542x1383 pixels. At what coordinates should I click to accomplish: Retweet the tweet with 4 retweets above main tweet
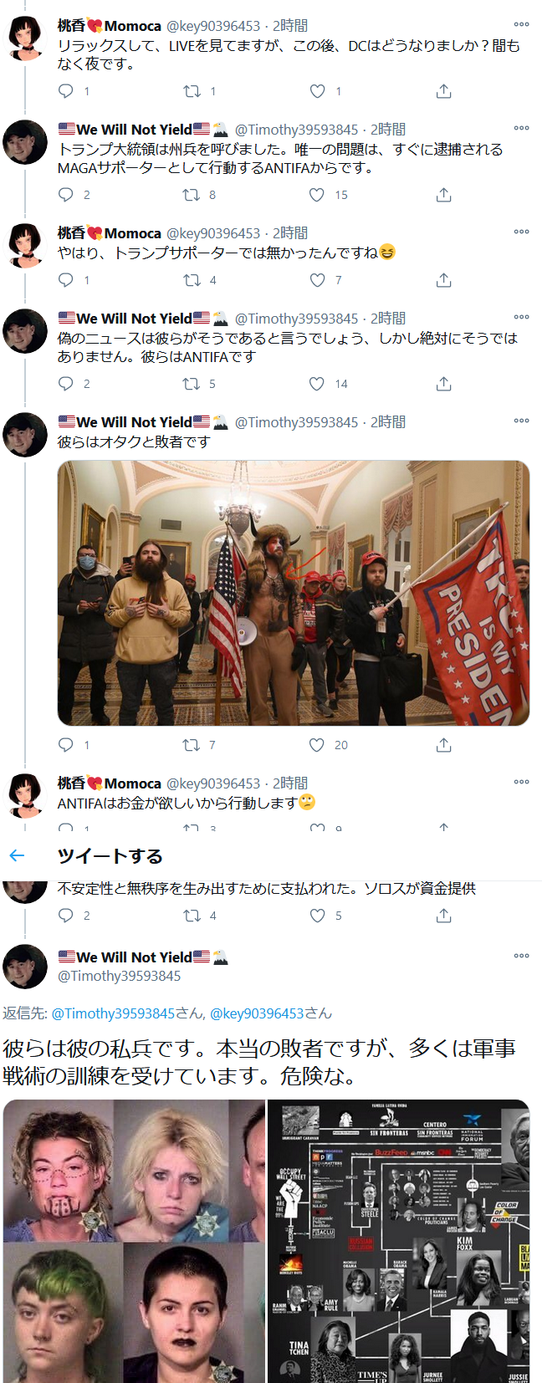pyautogui.click(x=192, y=916)
